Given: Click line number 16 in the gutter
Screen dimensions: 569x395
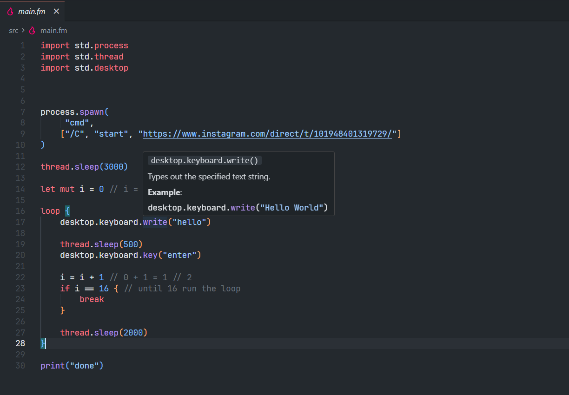Looking at the screenshot, I should pos(20,211).
